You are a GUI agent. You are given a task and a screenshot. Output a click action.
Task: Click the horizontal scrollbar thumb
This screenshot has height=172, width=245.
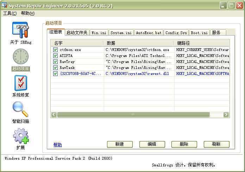click(133, 114)
